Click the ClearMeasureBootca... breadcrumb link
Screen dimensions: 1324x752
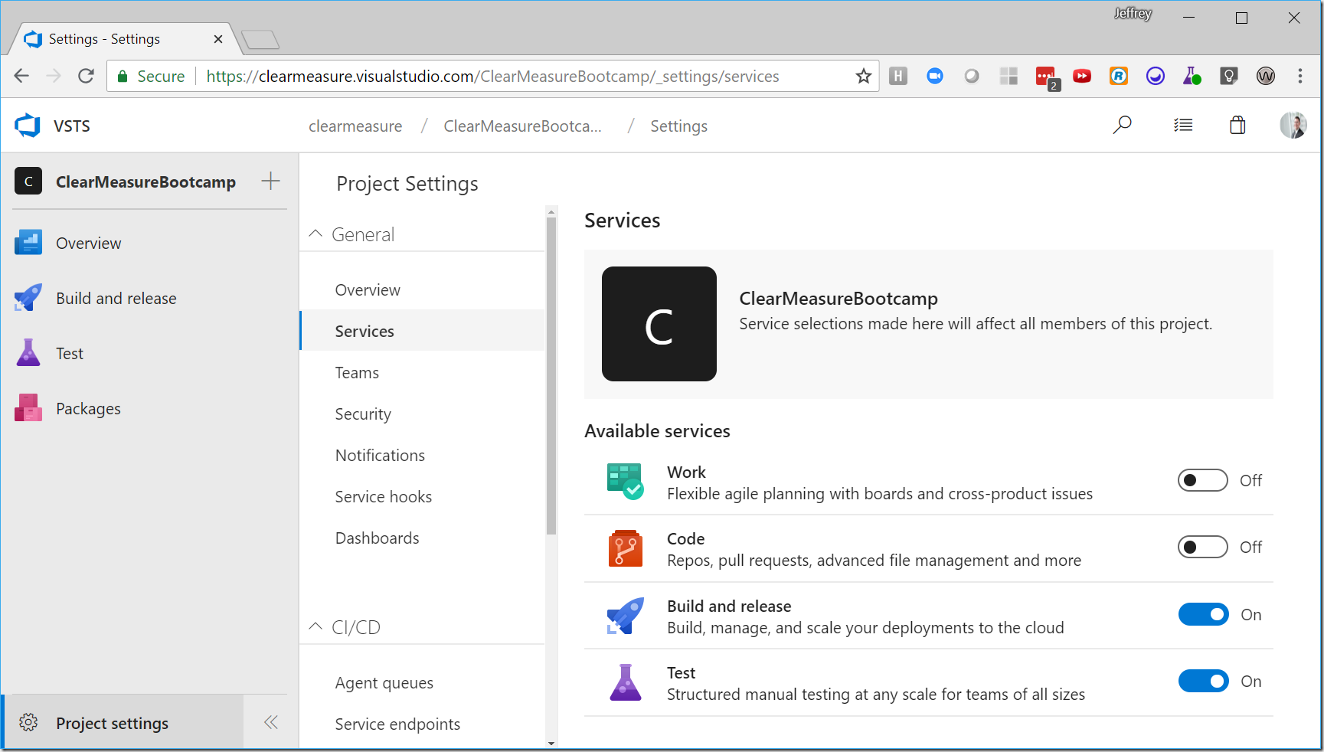(x=522, y=126)
